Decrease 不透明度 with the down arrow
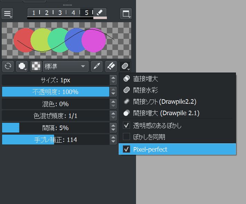 click(x=113, y=94)
